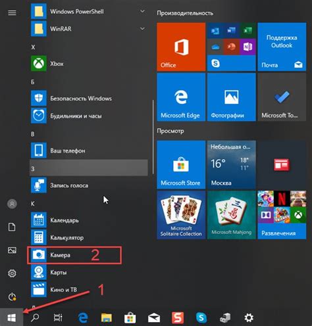The image size is (312, 326).
Task: Open Калькулятор
Action: click(x=89, y=237)
